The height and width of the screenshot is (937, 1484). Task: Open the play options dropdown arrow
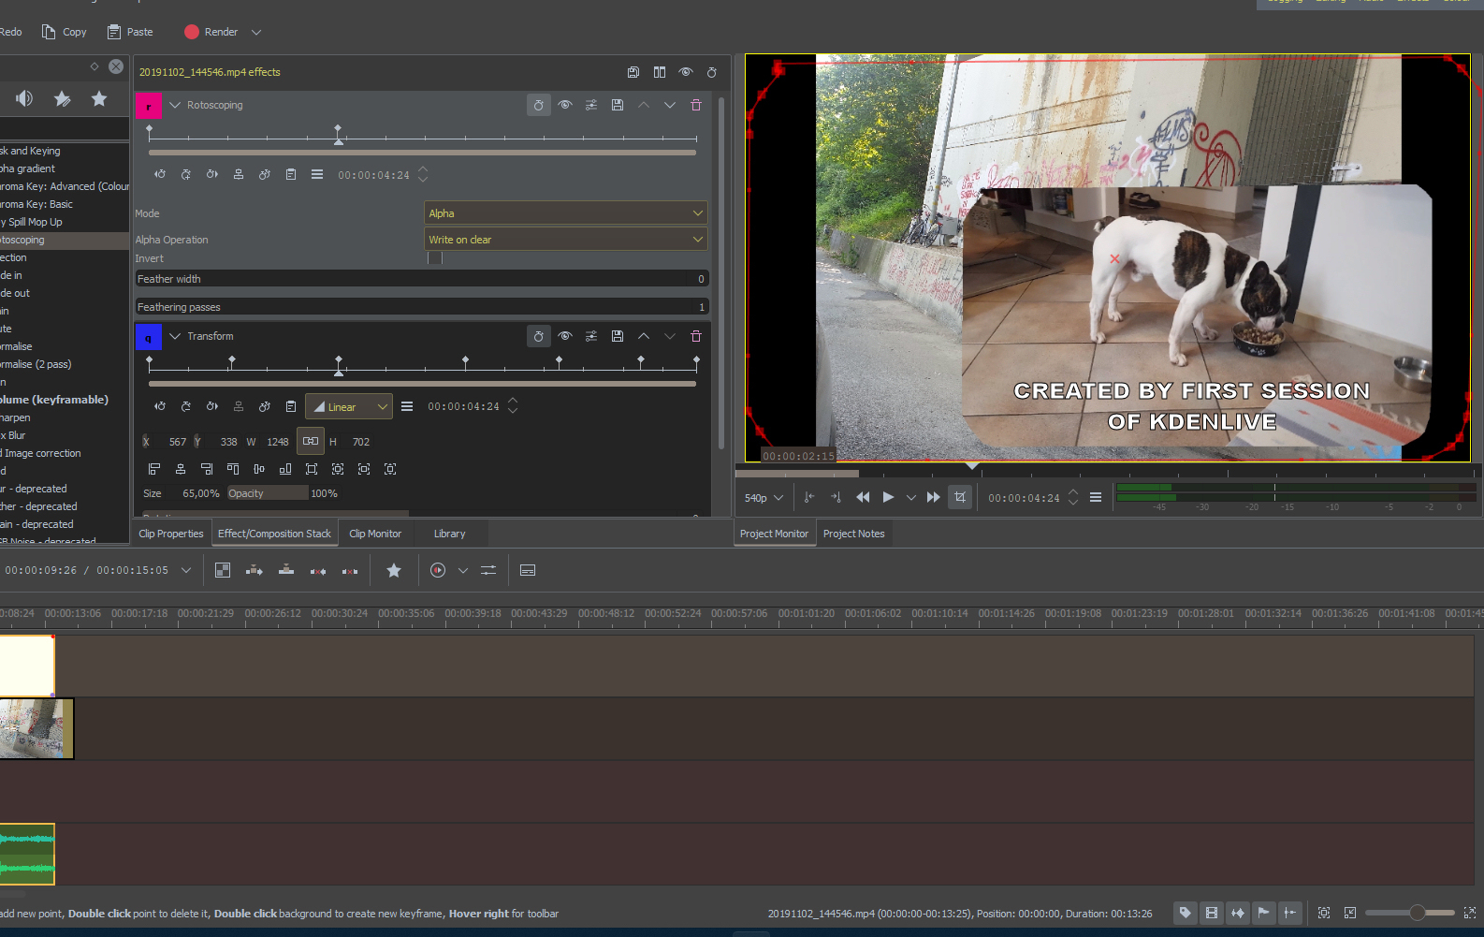click(x=911, y=497)
